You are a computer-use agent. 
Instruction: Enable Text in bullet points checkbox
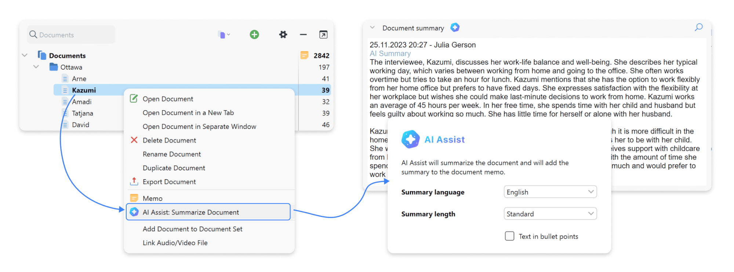point(509,236)
